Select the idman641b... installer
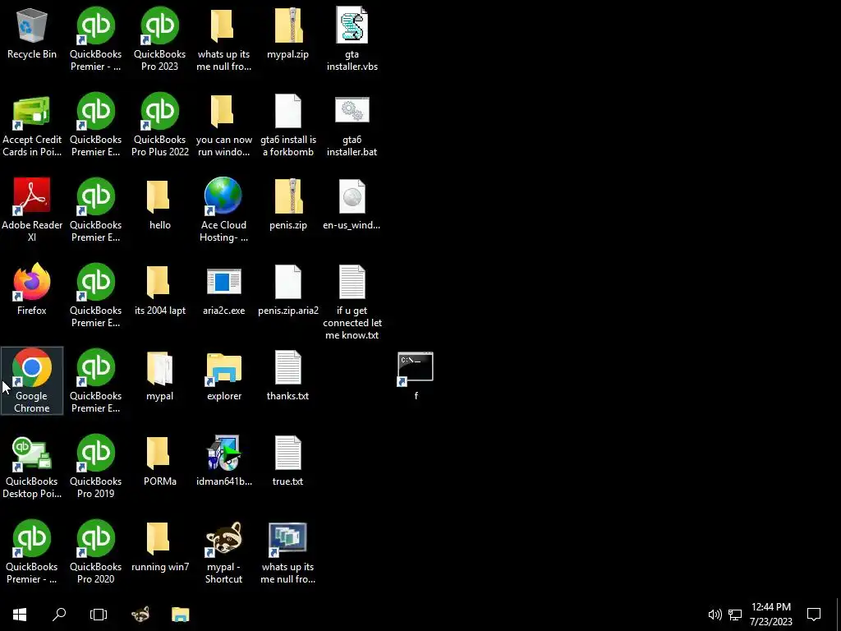This screenshot has height=631, width=841. tap(223, 461)
